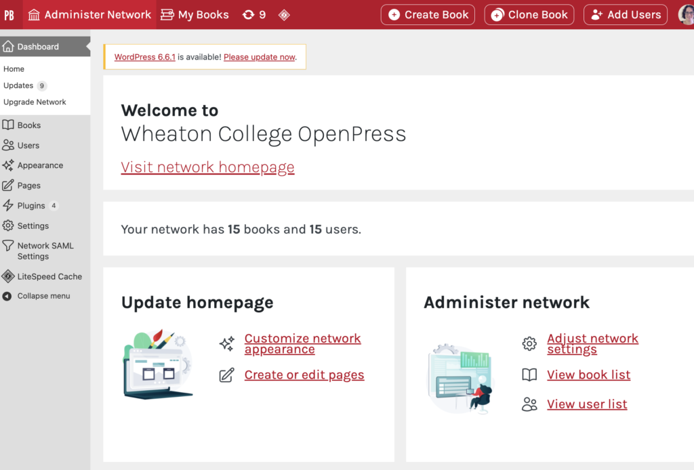The width and height of the screenshot is (694, 470).
Task: Select the Books icon in the sidebar
Action: [9, 125]
